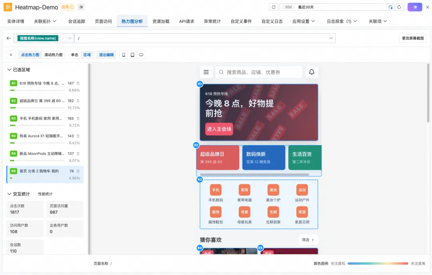Image resolution: width=432 pixels, height=275 pixels.
Task: Click the 数码焕新 promo card
Action: (264, 157)
